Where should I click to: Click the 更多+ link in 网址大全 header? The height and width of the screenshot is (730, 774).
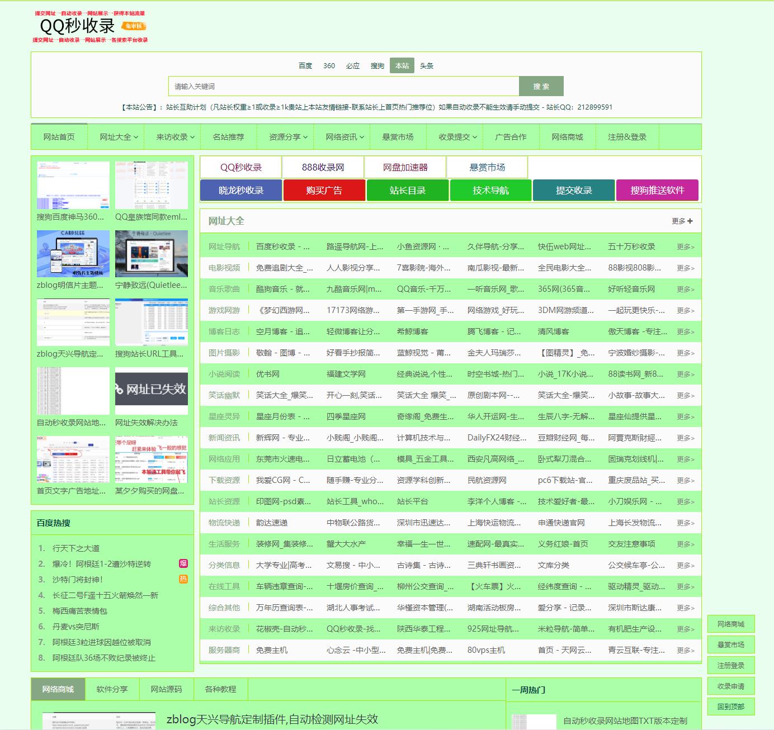[x=682, y=221]
